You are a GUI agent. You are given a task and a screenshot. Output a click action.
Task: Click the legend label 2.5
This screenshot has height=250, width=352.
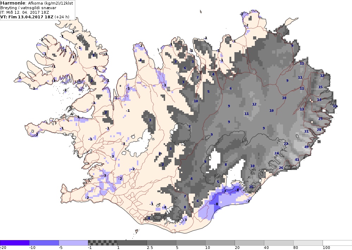click(150, 248)
